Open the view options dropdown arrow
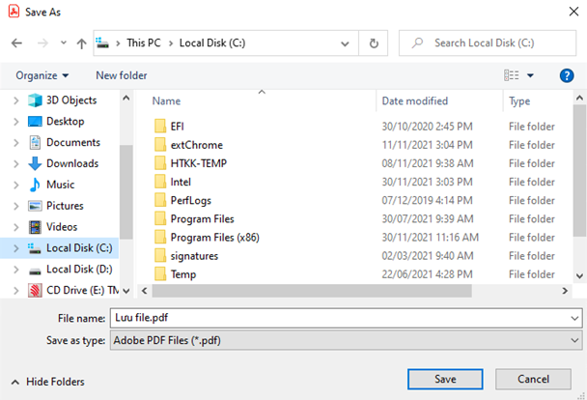The height and width of the screenshot is (400, 587). (530, 75)
